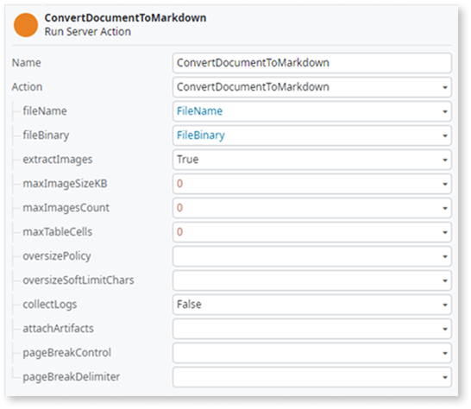Open the oversizePolicy dropdown arrow
The width and height of the screenshot is (471, 409).
(x=445, y=256)
